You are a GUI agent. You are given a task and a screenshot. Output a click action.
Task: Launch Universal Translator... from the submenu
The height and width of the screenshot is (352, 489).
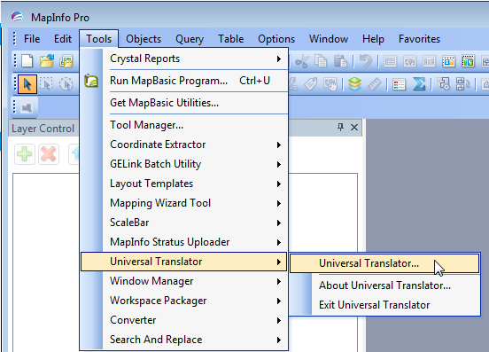click(x=384, y=263)
